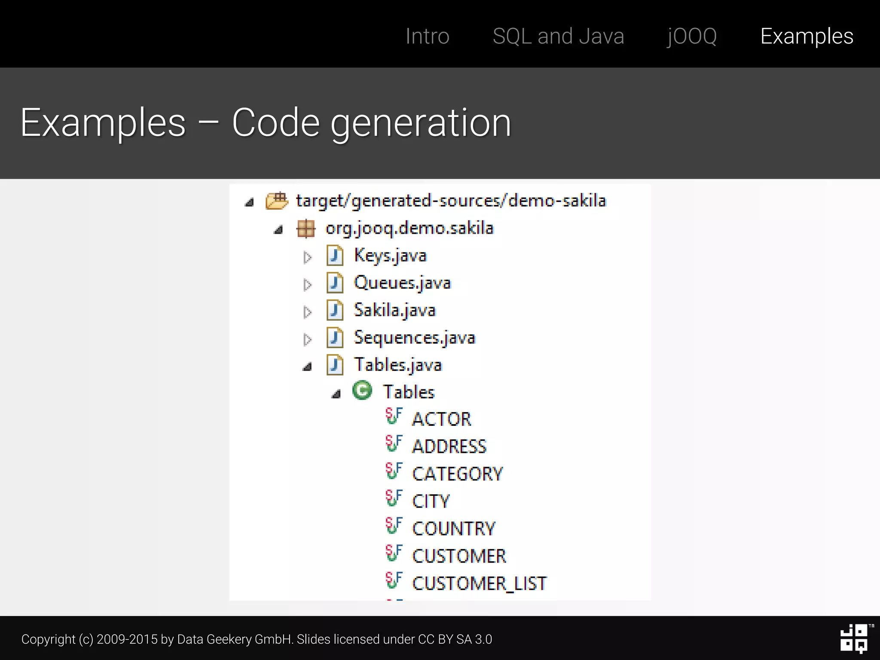Click the Java file icon next to Sequences.java

335,338
